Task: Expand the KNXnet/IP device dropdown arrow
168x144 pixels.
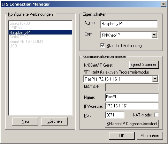Action: 155,79
